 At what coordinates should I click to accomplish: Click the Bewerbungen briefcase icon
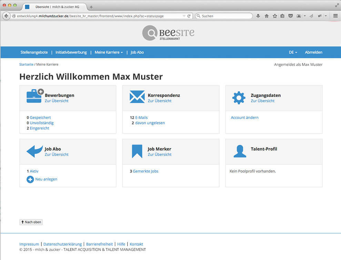[x=35, y=96]
